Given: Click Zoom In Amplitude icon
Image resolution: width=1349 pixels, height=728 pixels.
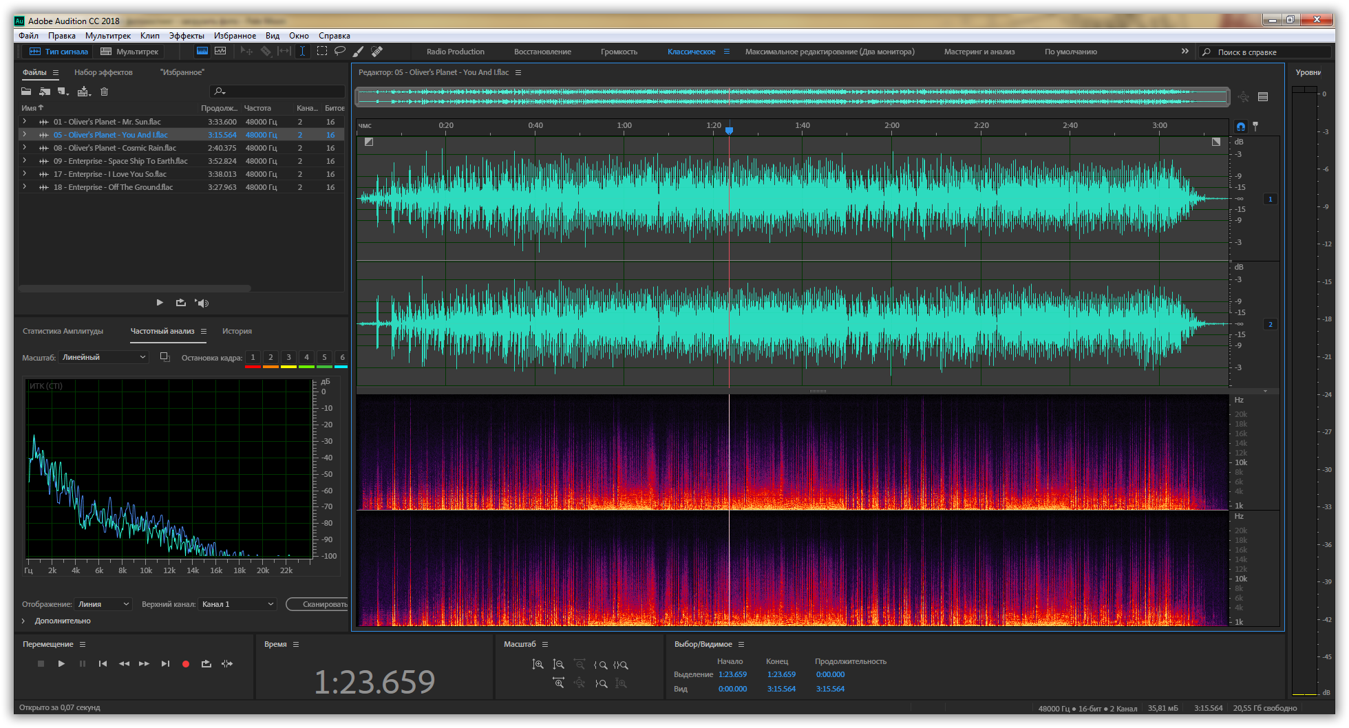Looking at the screenshot, I should tap(538, 665).
